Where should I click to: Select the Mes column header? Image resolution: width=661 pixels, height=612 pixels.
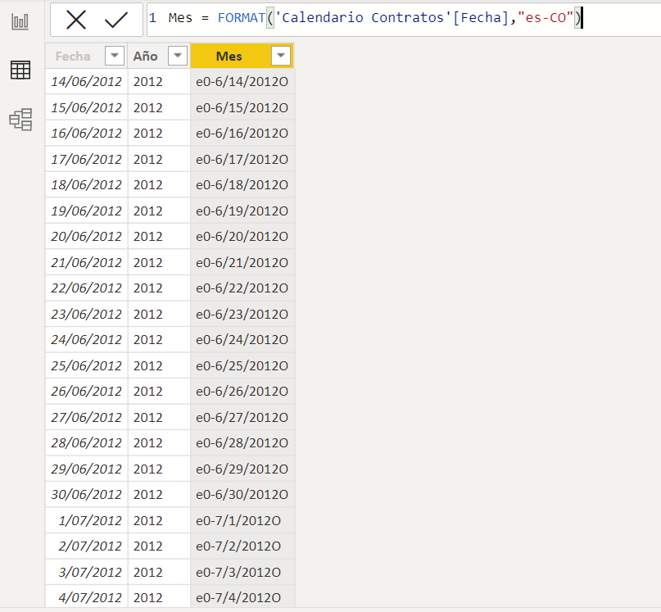242,56
